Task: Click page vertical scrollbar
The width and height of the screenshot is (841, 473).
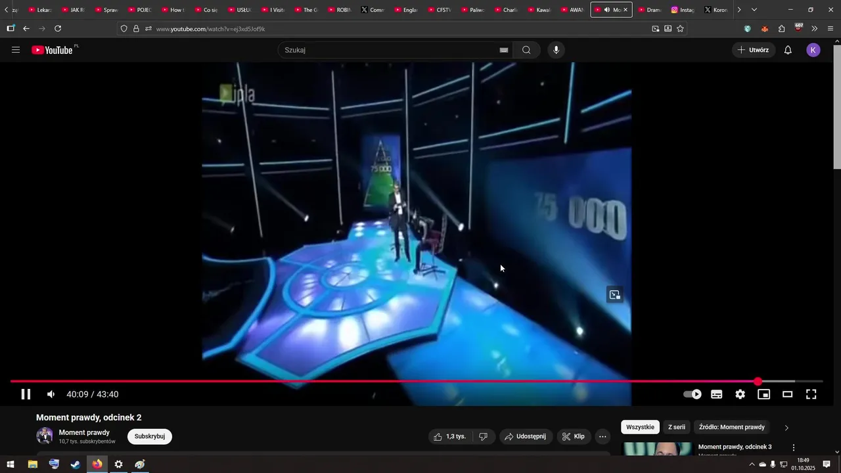Action: tap(836, 108)
